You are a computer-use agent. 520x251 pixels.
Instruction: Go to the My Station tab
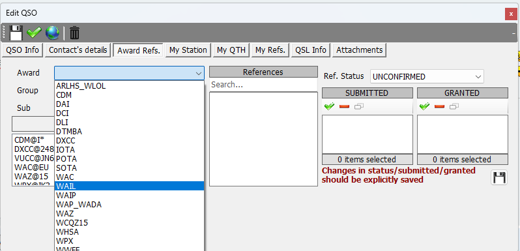coord(188,50)
